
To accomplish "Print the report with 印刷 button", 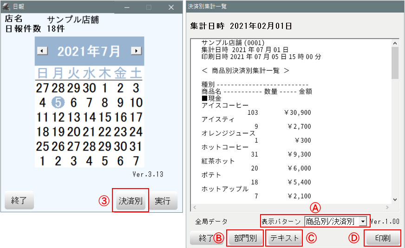I will 382,238.
